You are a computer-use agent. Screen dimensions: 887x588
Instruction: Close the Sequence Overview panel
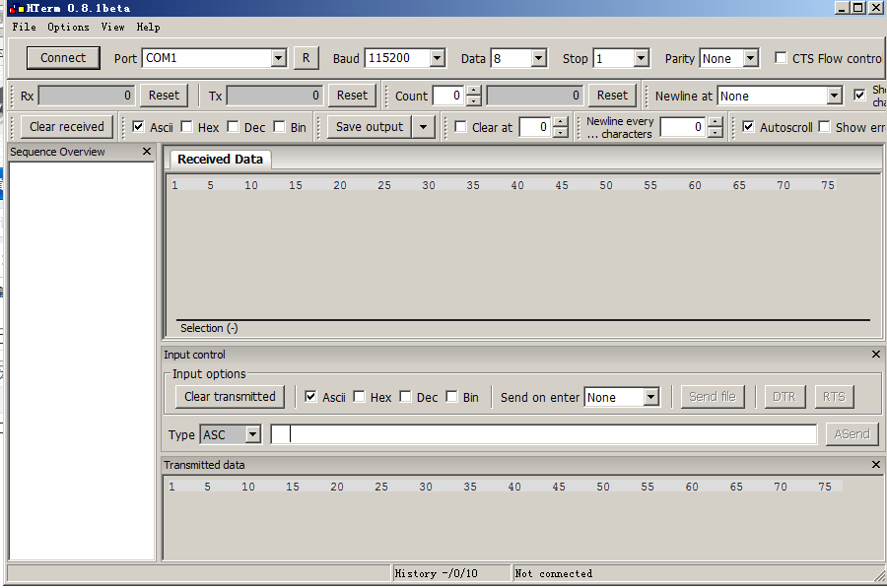click(147, 152)
